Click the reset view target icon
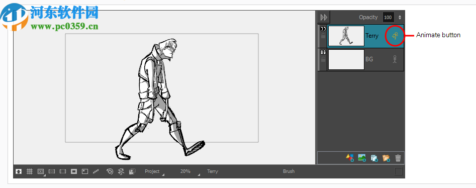 pyautogui.click(x=110, y=171)
